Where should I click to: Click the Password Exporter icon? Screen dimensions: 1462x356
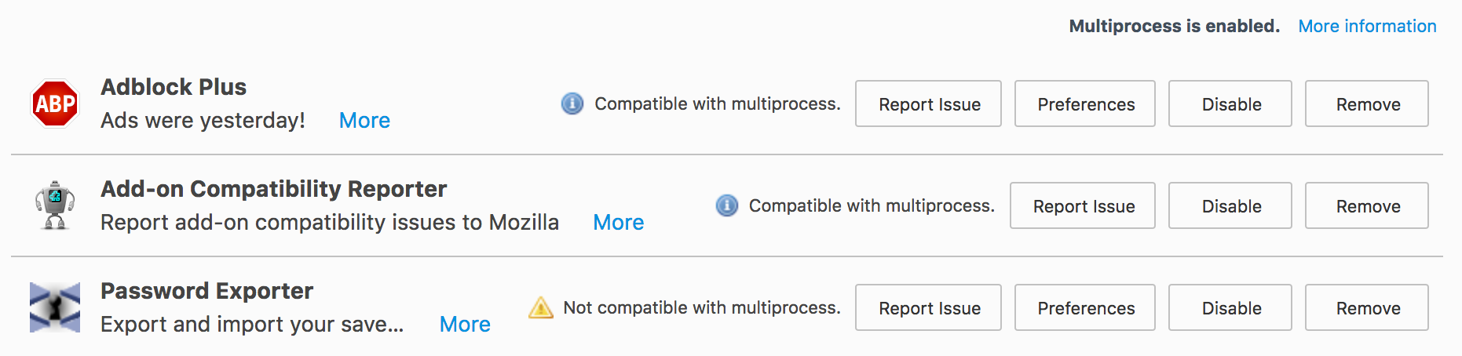(55, 307)
